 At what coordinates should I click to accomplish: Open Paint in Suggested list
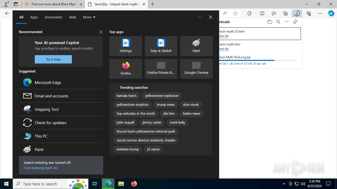pos(61,149)
